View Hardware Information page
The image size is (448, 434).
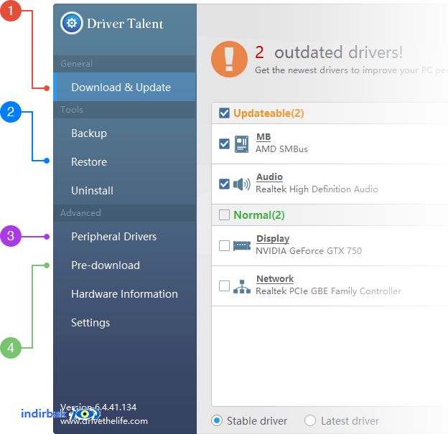(125, 294)
